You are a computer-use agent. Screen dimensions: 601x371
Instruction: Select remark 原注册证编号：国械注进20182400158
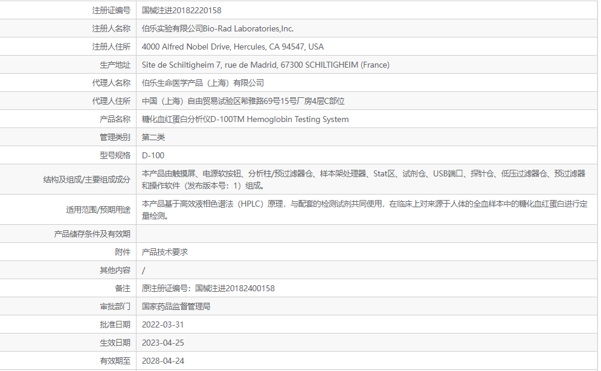point(208,288)
